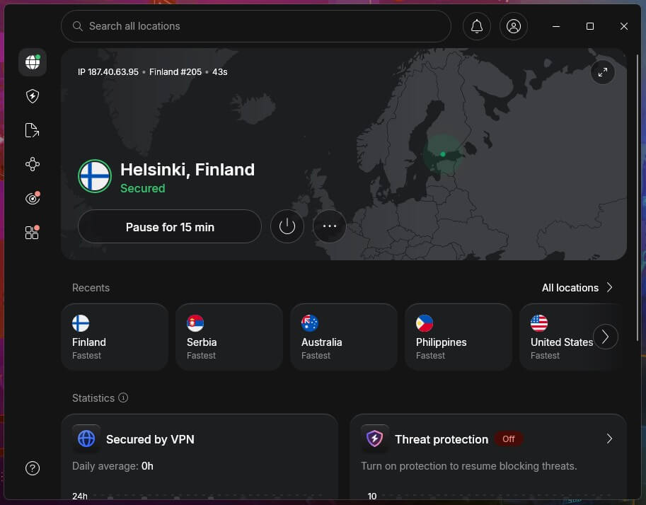Click Search all locations field
646x505 pixels.
tap(256, 26)
